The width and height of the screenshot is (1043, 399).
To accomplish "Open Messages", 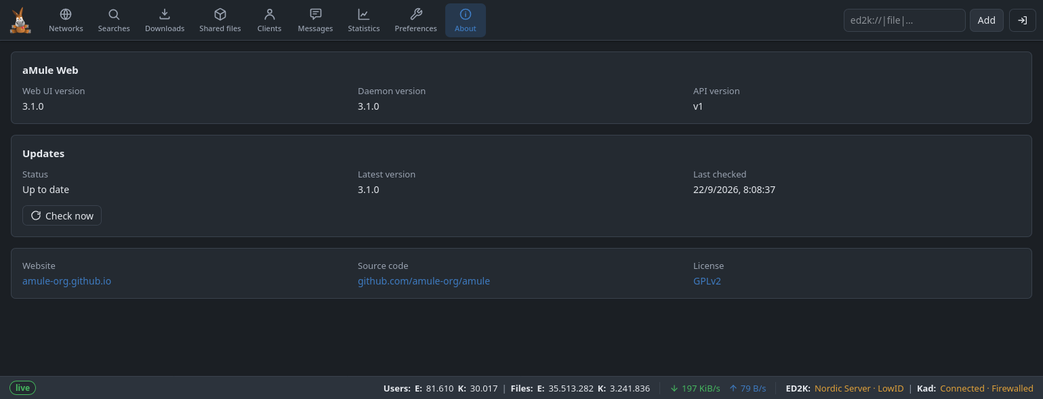I will [315, 20].
